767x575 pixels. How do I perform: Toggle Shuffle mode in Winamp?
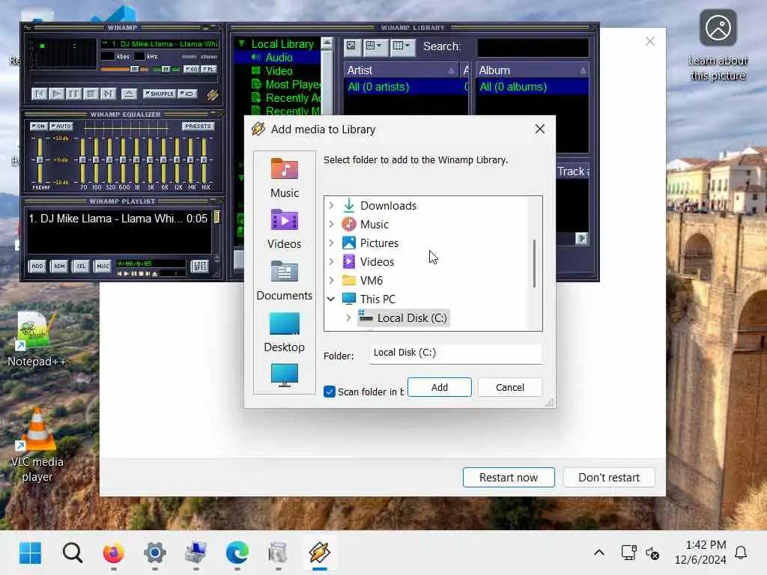pos(160,94)
